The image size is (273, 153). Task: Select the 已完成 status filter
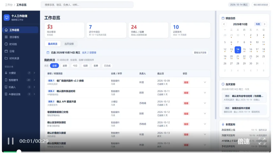(x=107, y=66)
